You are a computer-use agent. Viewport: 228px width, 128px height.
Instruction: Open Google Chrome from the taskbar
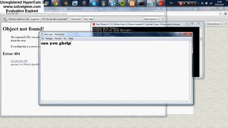56,3
